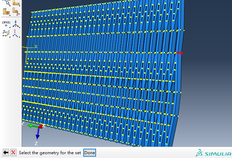Click the green Y axis arrow of the view triad
This screenshot has width=232, height=158.
click(x=33, y=126)
